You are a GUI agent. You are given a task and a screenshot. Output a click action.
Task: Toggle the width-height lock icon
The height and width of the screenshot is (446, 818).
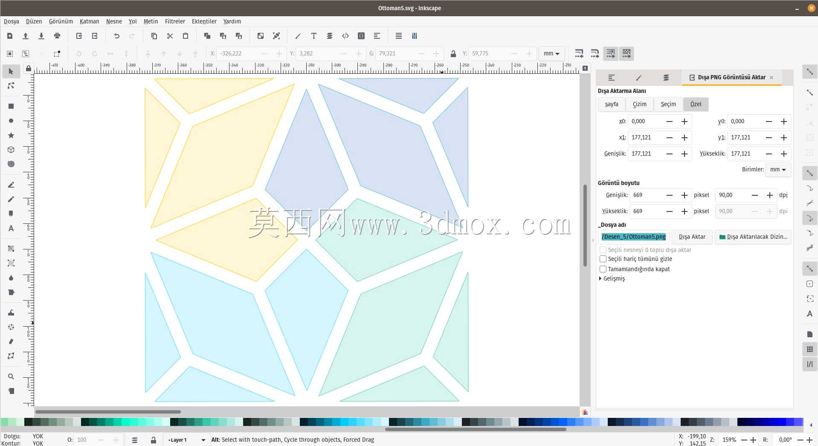click(453, 54)
